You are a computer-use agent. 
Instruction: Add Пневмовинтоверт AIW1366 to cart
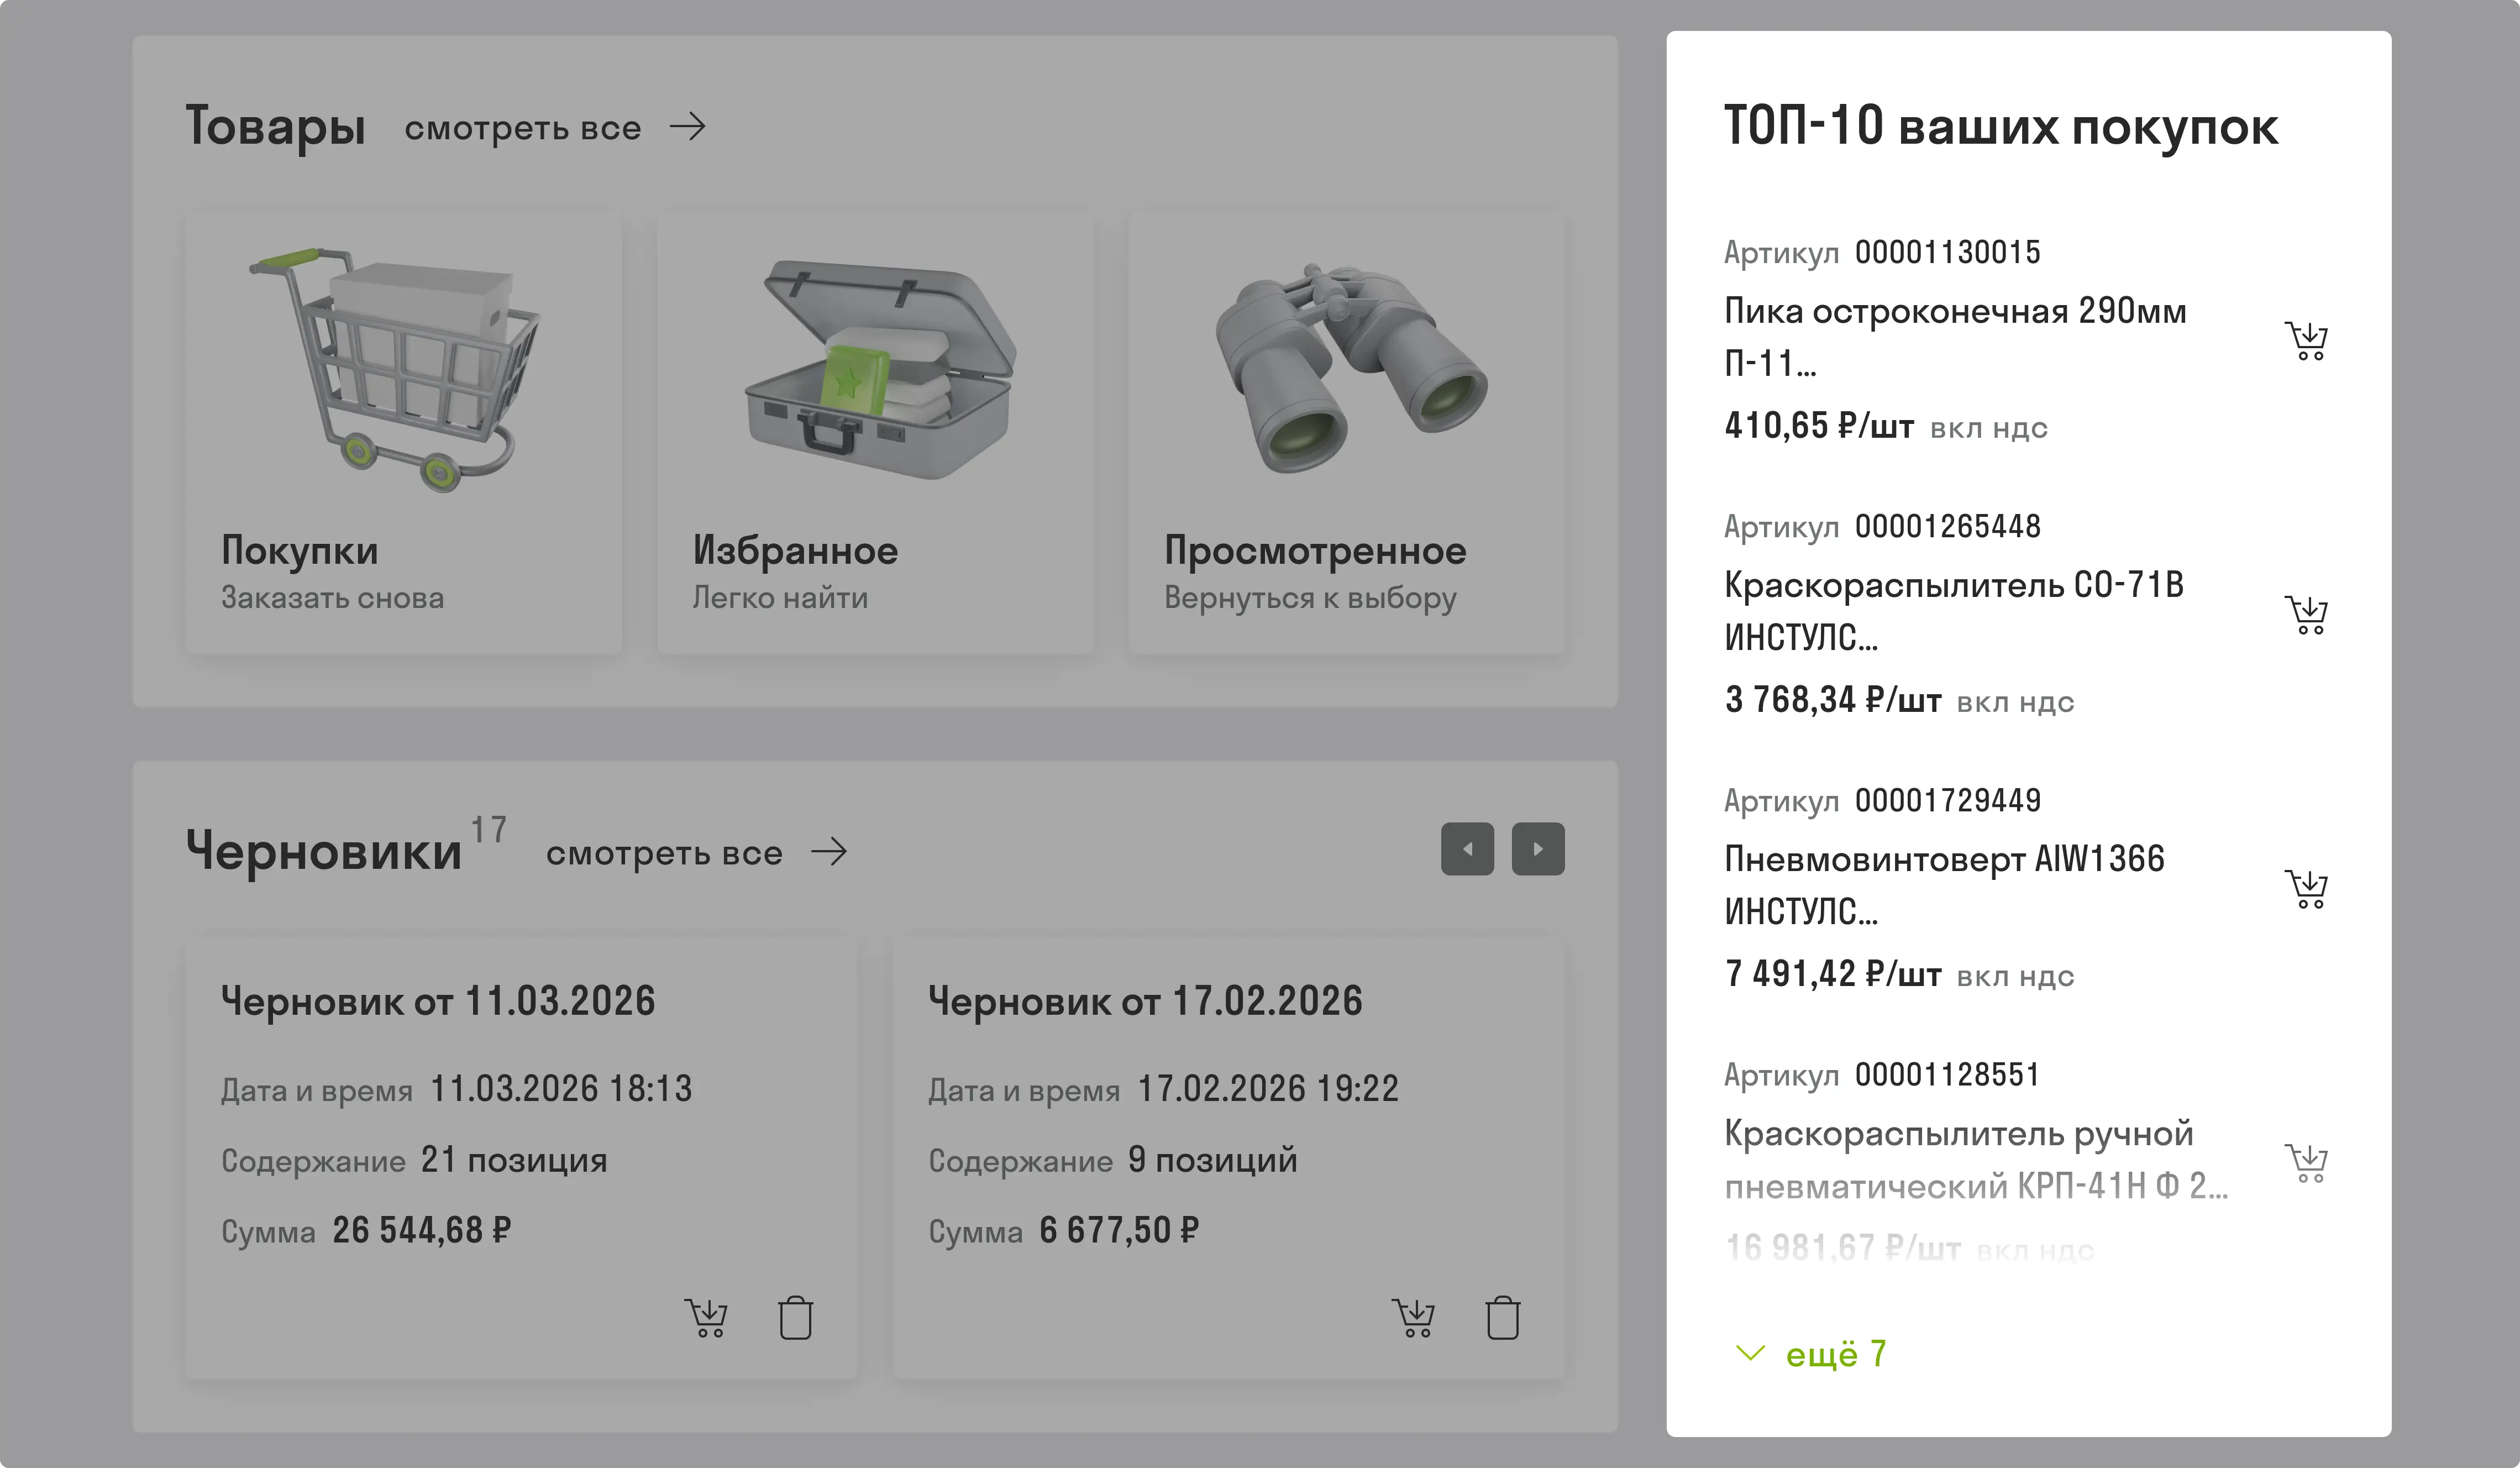click(x=2306, y=889)
